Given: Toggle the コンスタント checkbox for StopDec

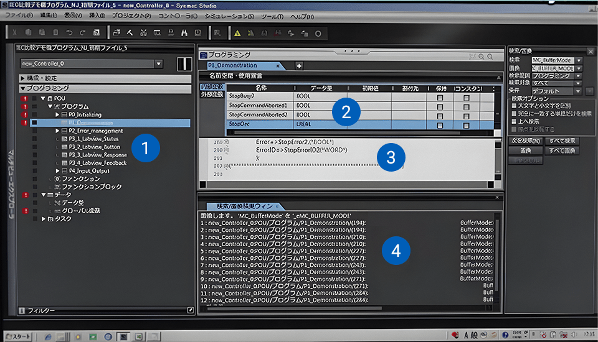Looking at the screenshot, I should pyautogui.click(x=466, y=126).
